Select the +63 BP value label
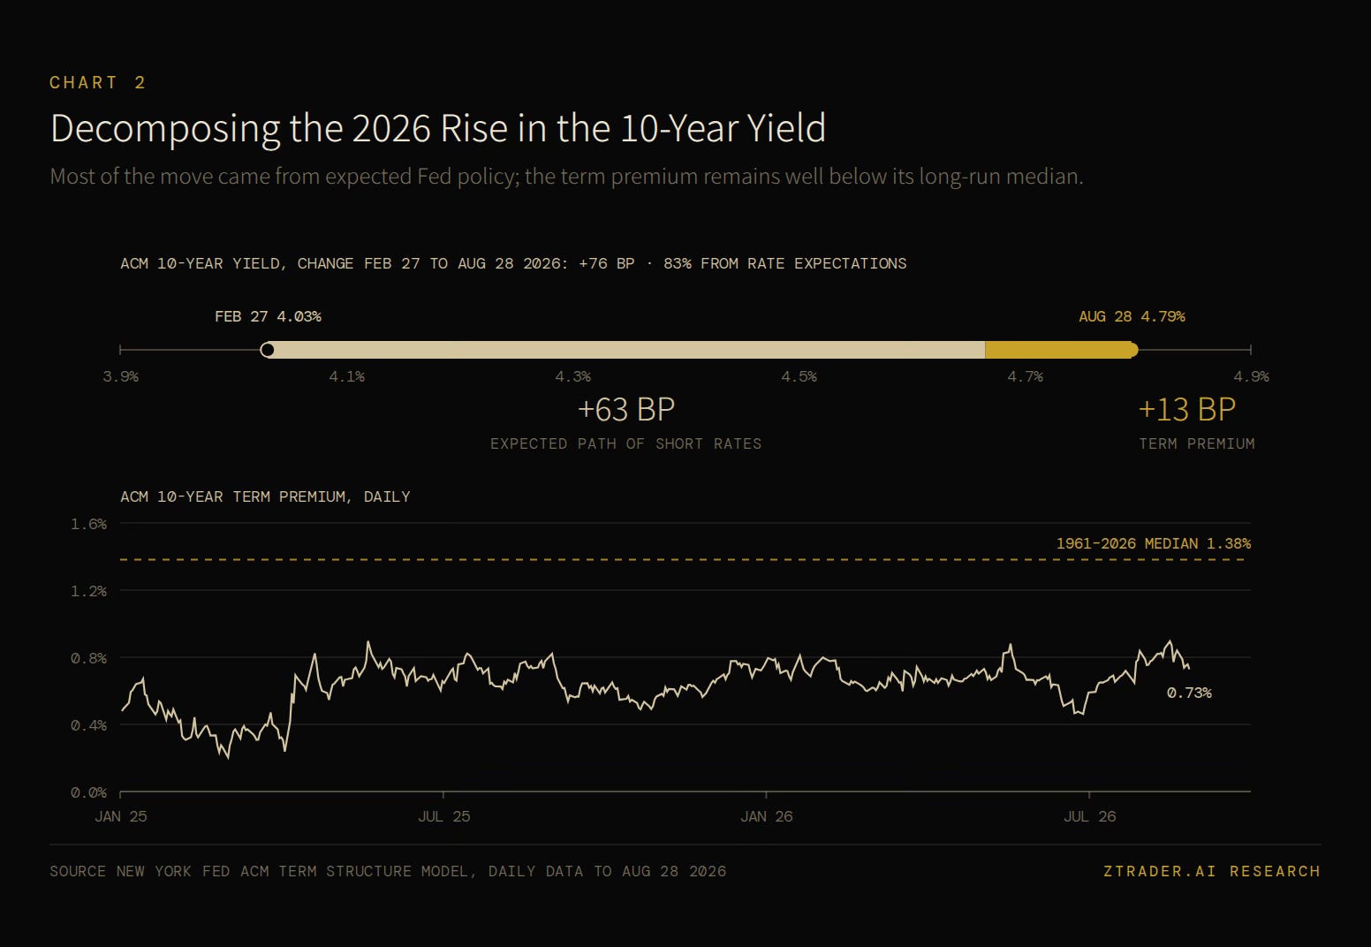The width and height of the screenshot is (1371, 947). click(626, 410)
